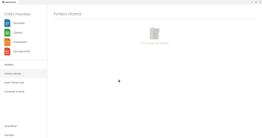Click the blue Document file icon
The width and height of the screenshot is (262, 138).
7,23
